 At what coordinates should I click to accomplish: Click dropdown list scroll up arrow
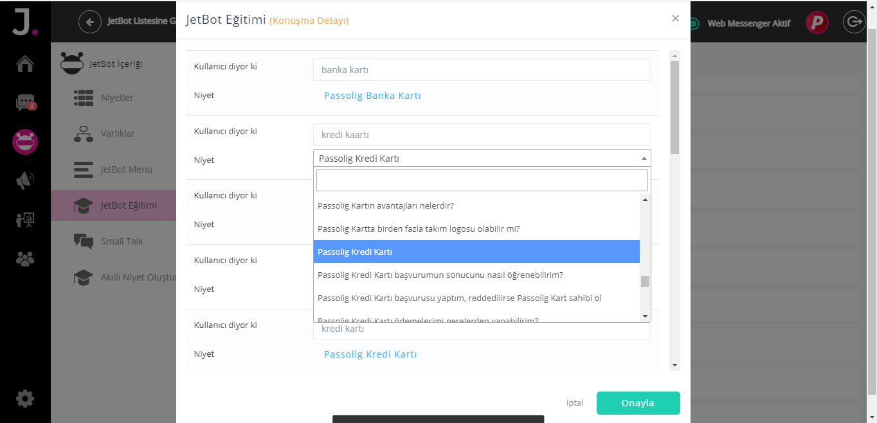(x=646, y=200)
